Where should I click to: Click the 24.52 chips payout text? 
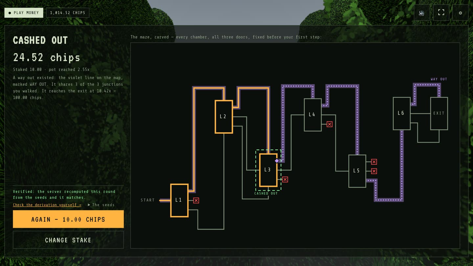(x=47, y=57)
